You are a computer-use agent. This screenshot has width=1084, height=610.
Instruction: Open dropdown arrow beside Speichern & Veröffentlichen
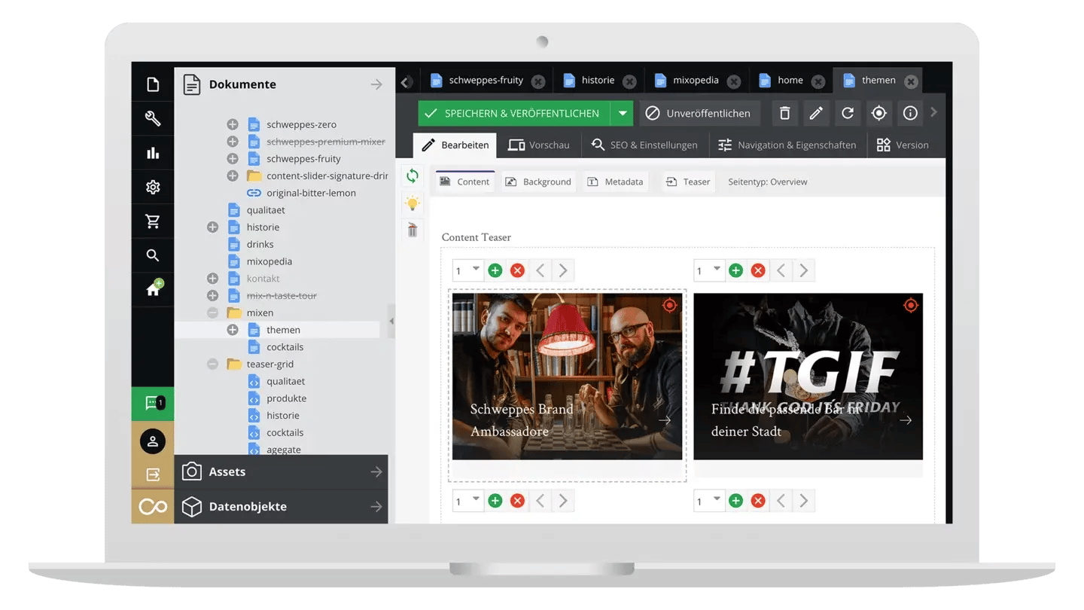point(622,113)
